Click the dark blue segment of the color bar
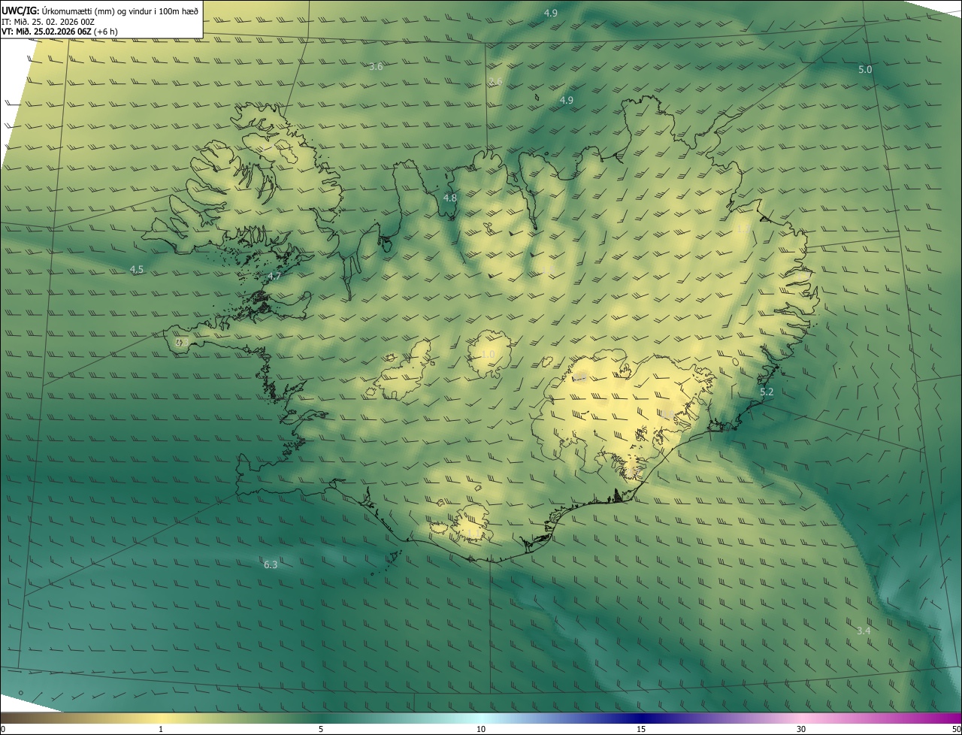The height and width of the screenshot is (735, 962). (x=641, y=718)
